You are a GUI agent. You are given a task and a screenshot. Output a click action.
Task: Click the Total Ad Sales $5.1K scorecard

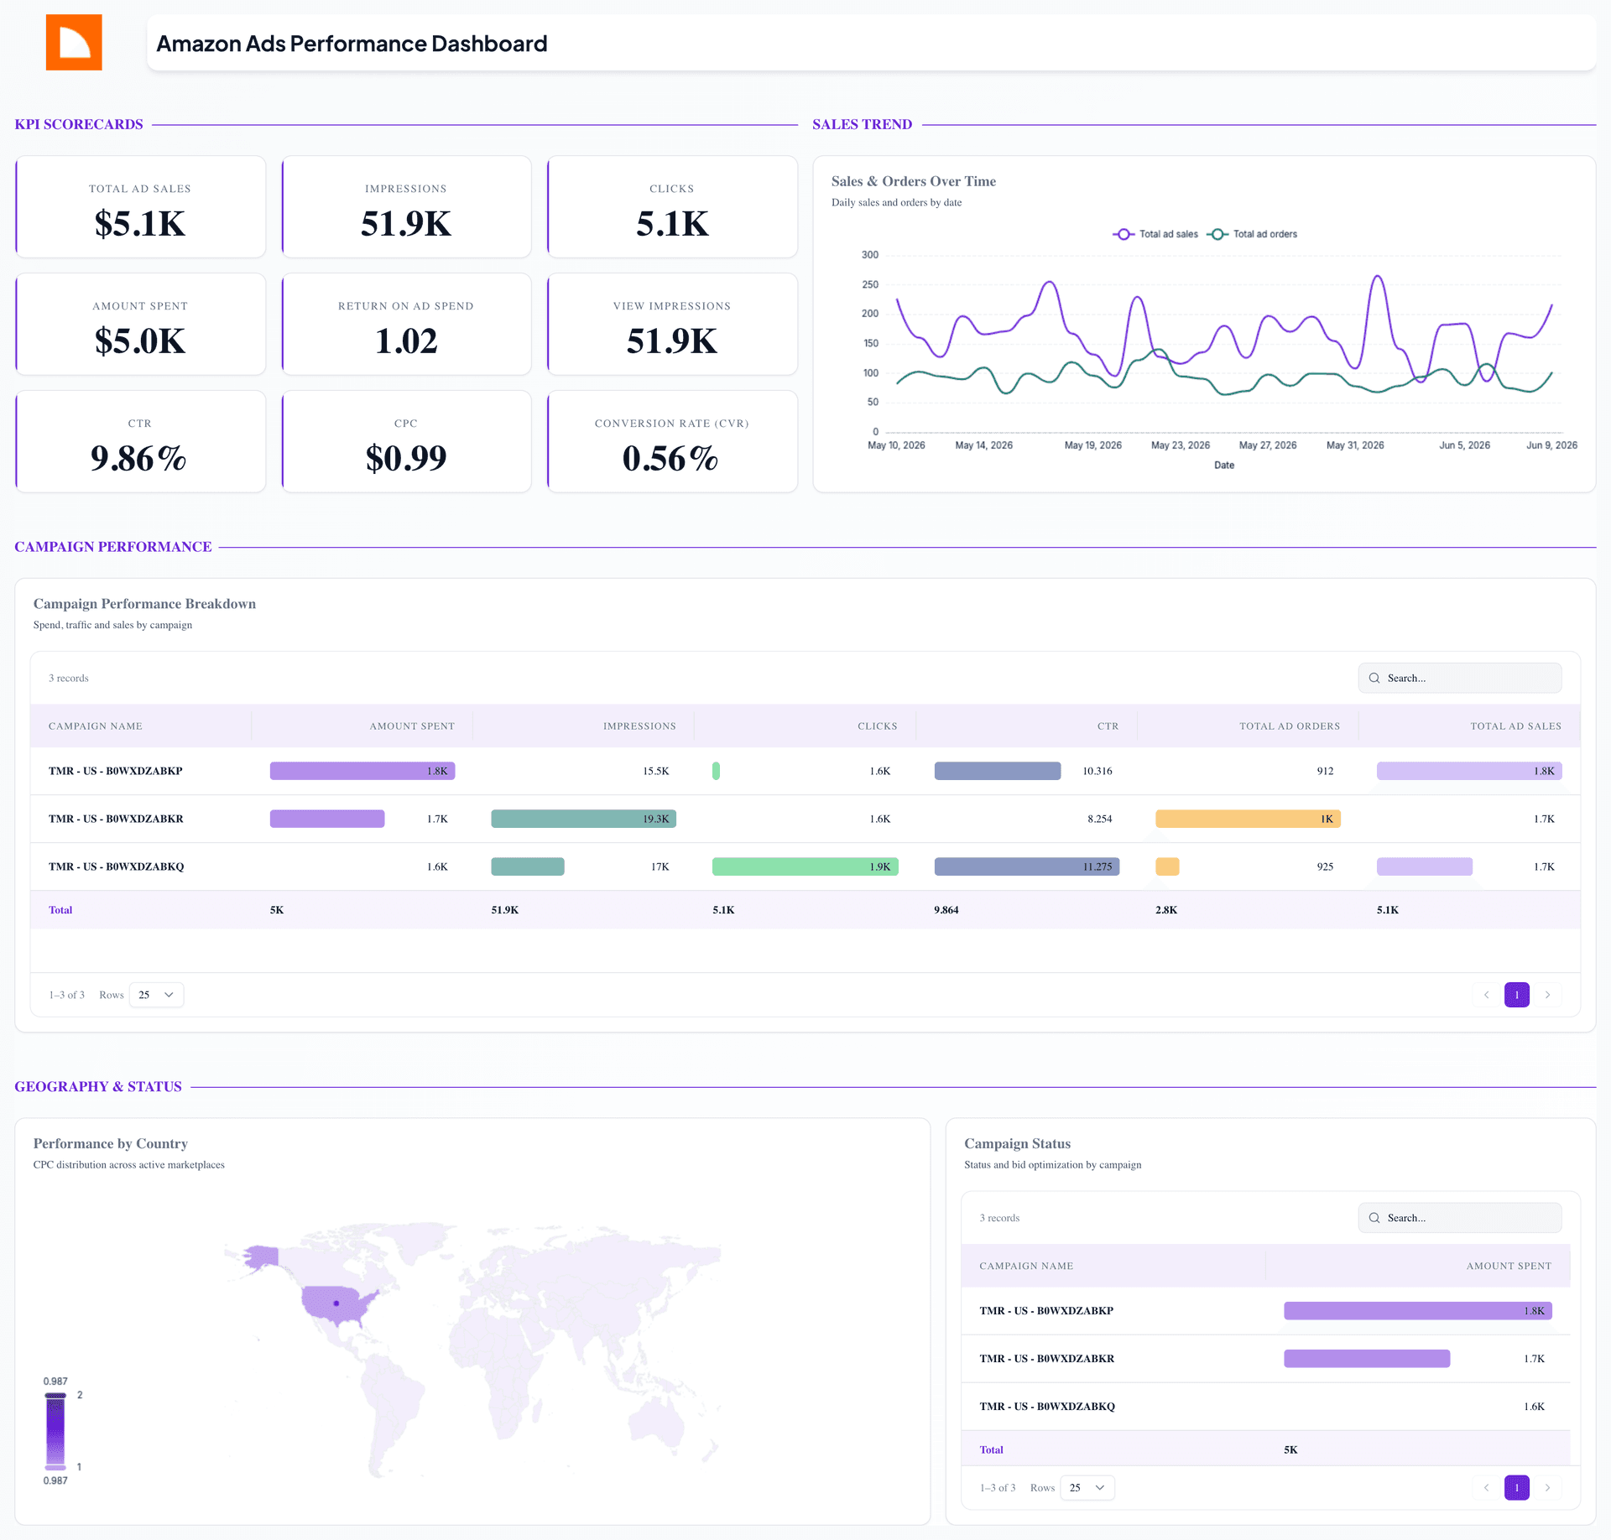(140, 207)
